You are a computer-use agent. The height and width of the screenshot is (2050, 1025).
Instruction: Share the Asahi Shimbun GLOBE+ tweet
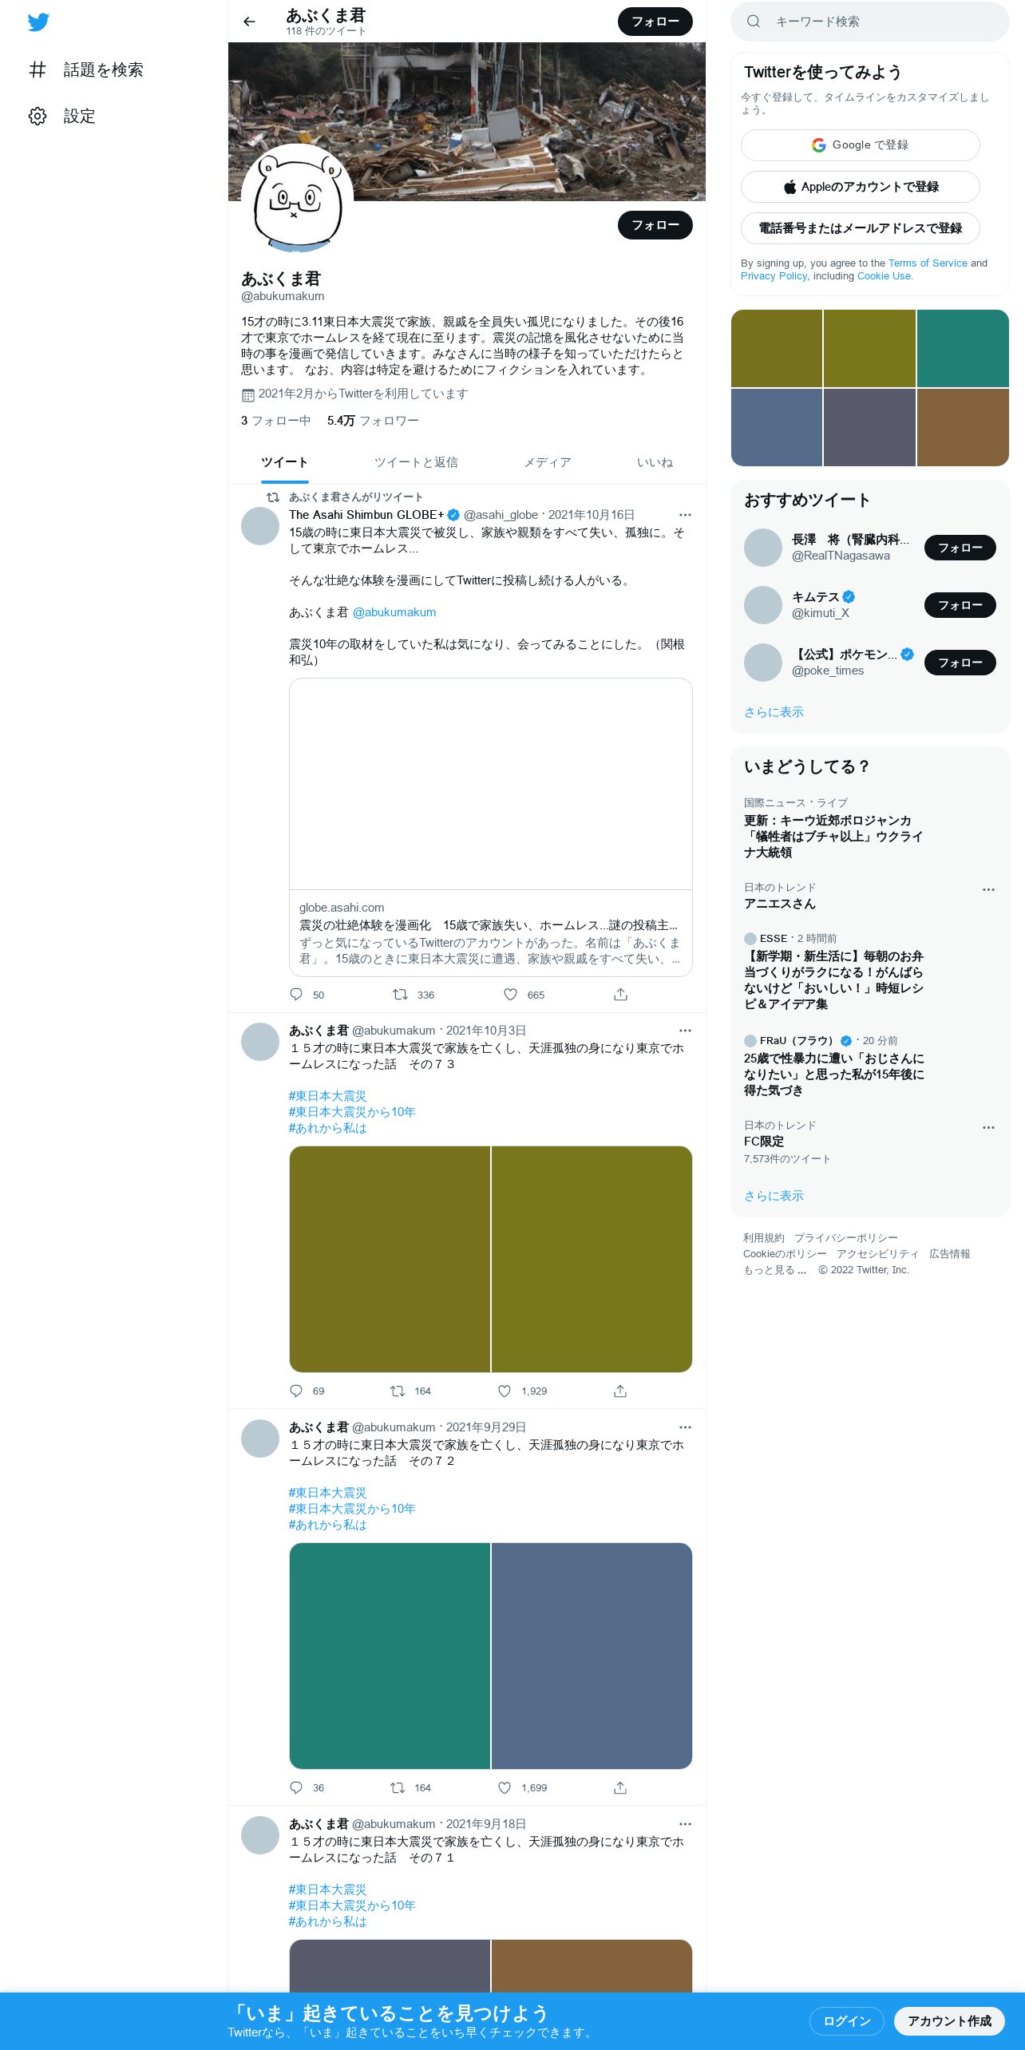[x=620, y=995]
